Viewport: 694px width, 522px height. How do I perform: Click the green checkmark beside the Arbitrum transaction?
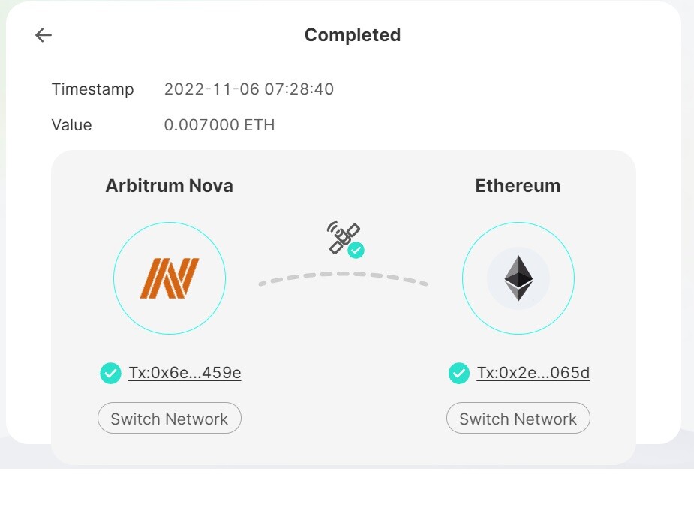pos(110,373)
